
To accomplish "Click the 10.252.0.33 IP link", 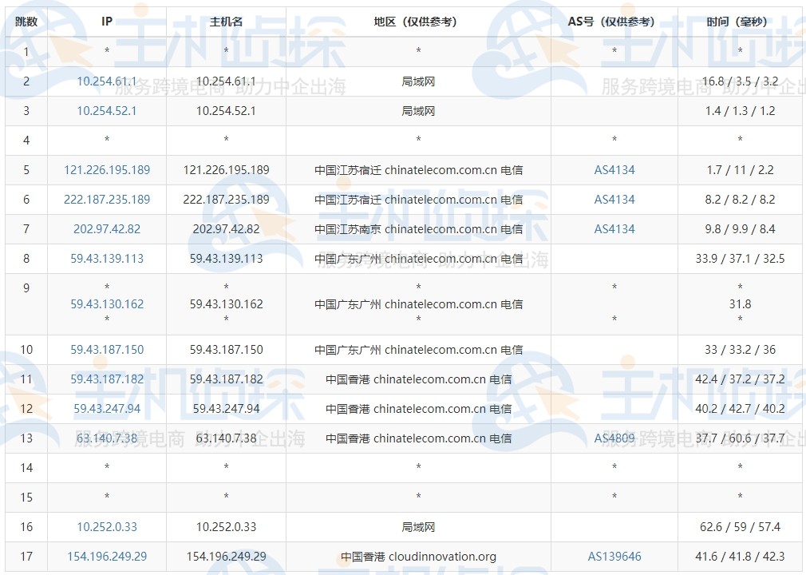I will point(107,527).
